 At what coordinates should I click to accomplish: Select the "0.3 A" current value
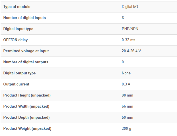(x=126, y=84)
